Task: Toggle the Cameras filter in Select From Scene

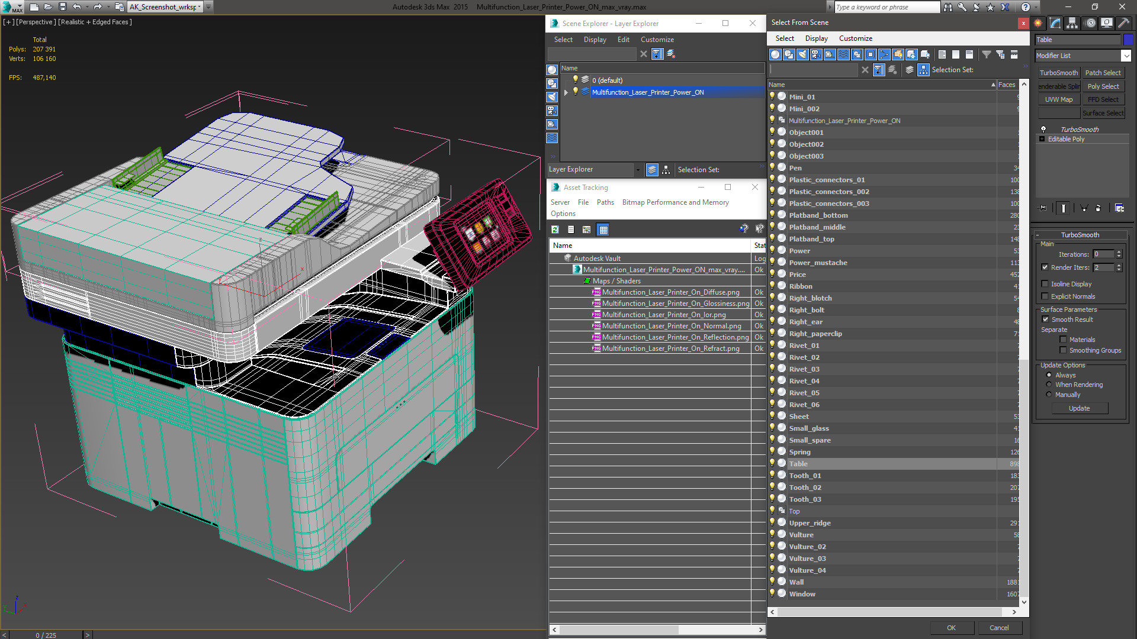Action: (x=816, y=54)
